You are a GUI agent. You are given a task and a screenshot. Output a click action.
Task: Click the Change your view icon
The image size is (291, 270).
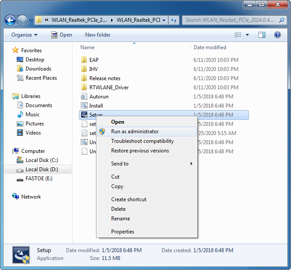(x=238, y=35)
